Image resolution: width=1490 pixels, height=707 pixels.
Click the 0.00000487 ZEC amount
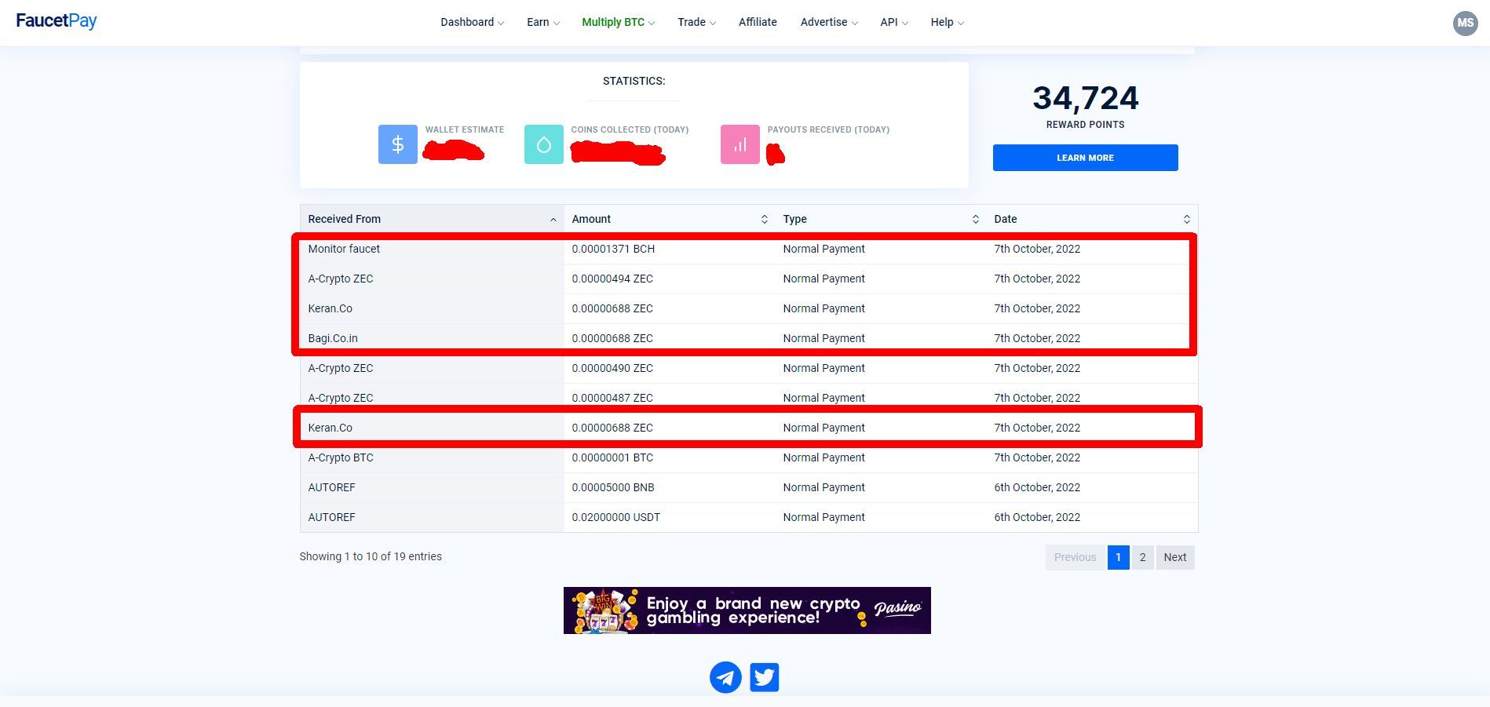tap(612, 398)
